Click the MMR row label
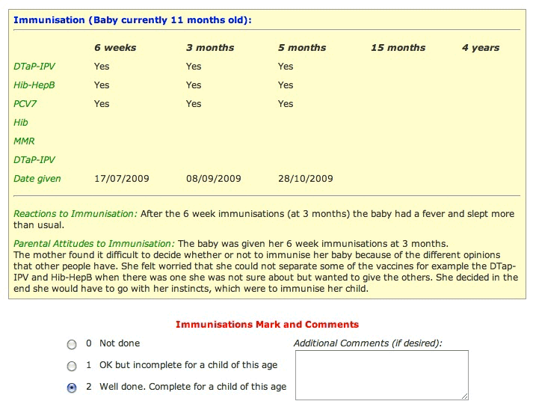 tap(24, 141)
